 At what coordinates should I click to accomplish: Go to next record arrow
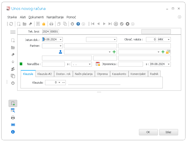pos(104,24)
